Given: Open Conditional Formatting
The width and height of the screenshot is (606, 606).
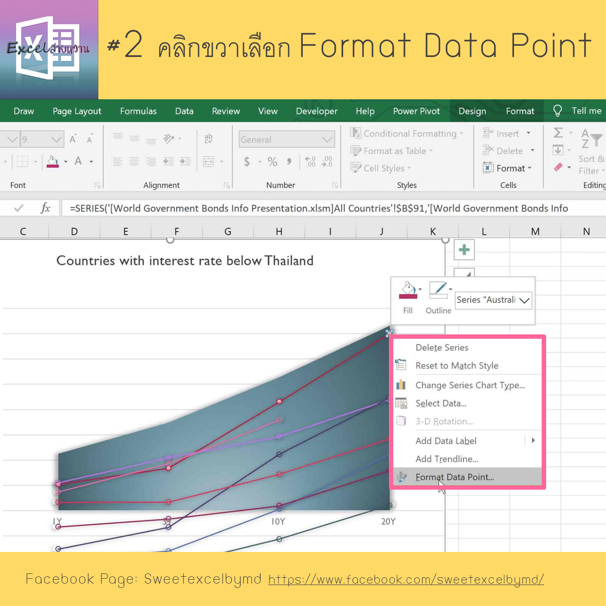Looking at the screenshot, I should pos(407,133).
